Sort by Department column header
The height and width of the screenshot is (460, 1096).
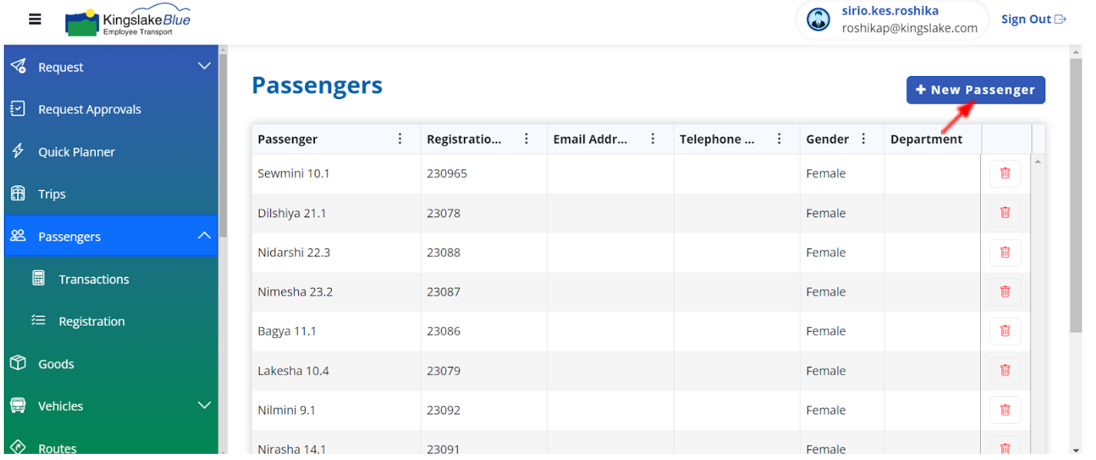926,139
